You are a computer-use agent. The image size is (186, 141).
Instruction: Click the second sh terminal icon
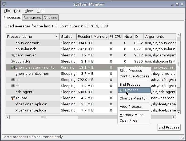(x=13, y=86)
